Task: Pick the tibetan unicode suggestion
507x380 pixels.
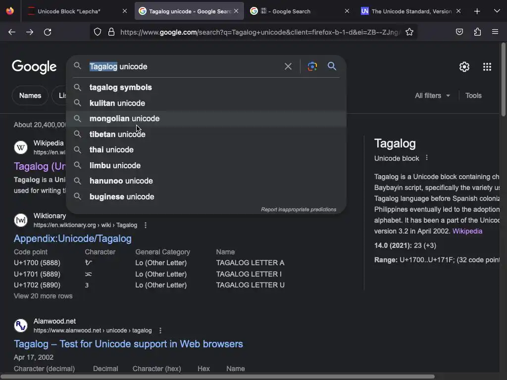Action: 206,134
